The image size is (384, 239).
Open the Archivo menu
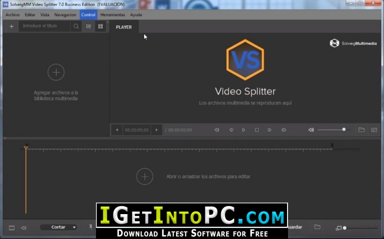[x=12, y=15]
